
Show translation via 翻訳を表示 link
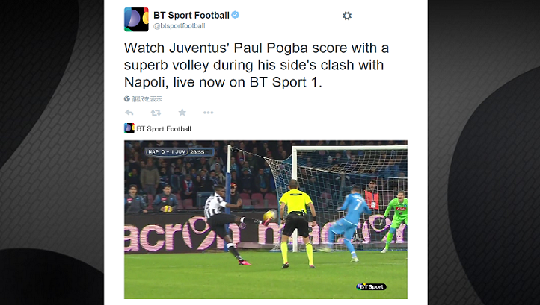click(x=147, y=99)
